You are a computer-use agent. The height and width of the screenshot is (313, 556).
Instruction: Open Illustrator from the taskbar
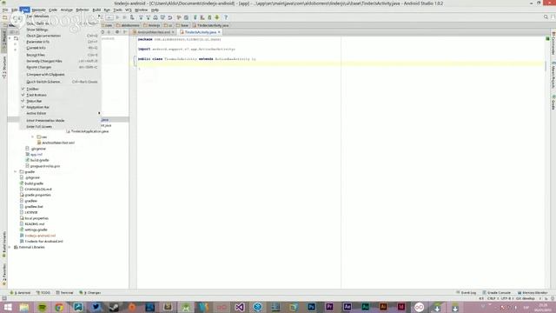tap(383, 307)
